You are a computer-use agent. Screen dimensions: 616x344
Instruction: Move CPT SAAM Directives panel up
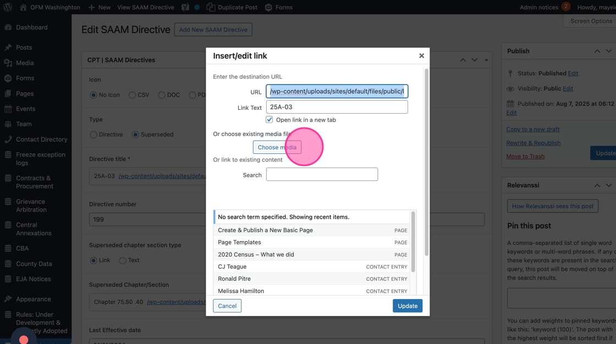[x=463, y=60]
